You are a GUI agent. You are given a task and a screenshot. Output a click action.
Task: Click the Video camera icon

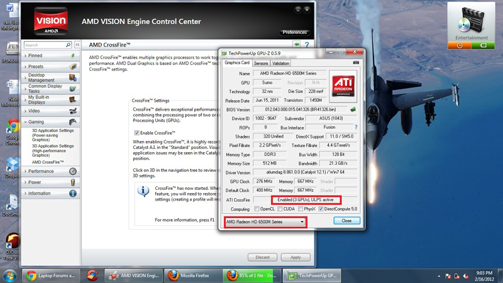tap(73, 111)
